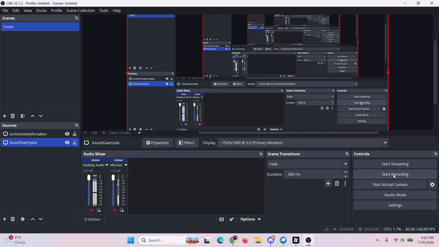Open Help menu

tap(117, 10)
